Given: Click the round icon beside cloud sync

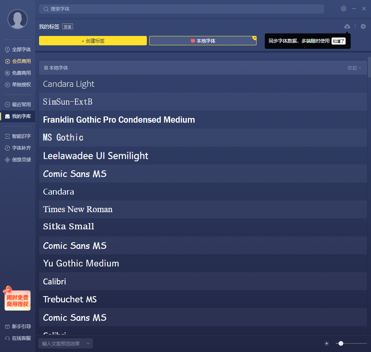Looking at the screenshot, I should tap(363, 26).
